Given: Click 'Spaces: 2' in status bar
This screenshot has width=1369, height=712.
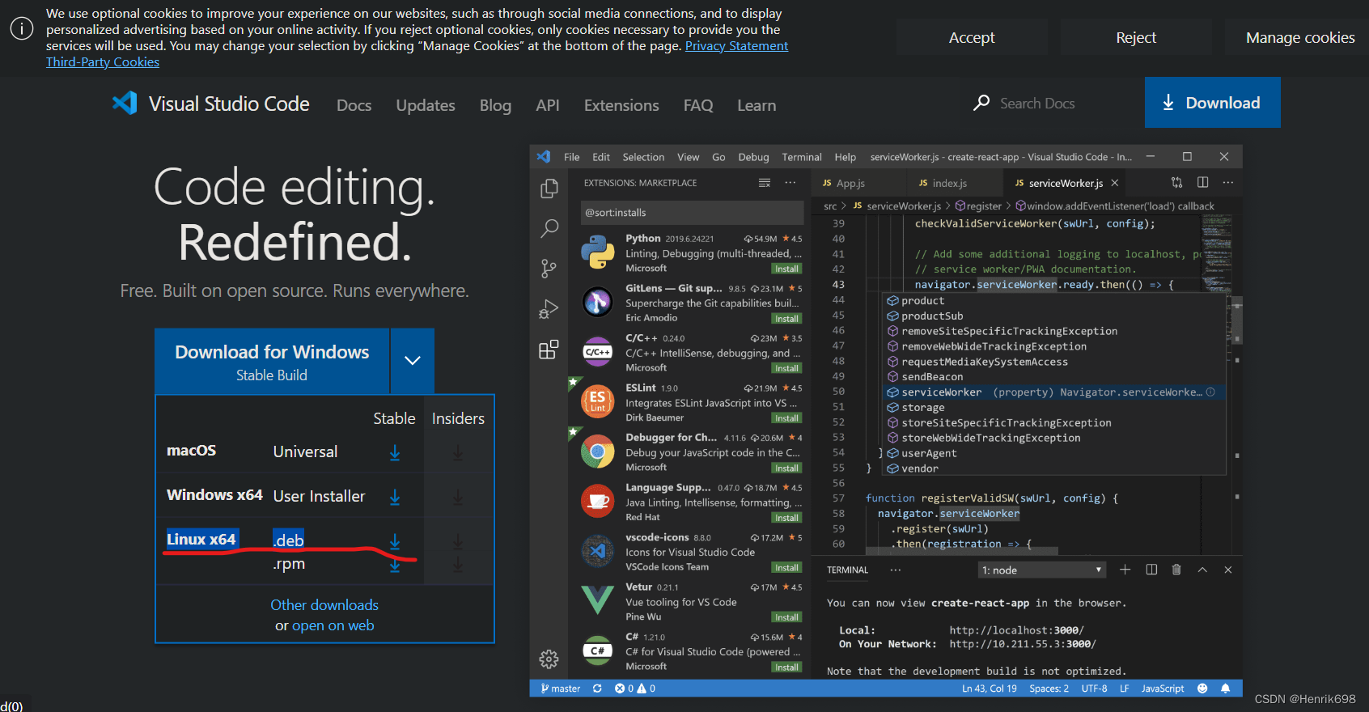Looking at the screenshot, I should tap(1049, 689).
